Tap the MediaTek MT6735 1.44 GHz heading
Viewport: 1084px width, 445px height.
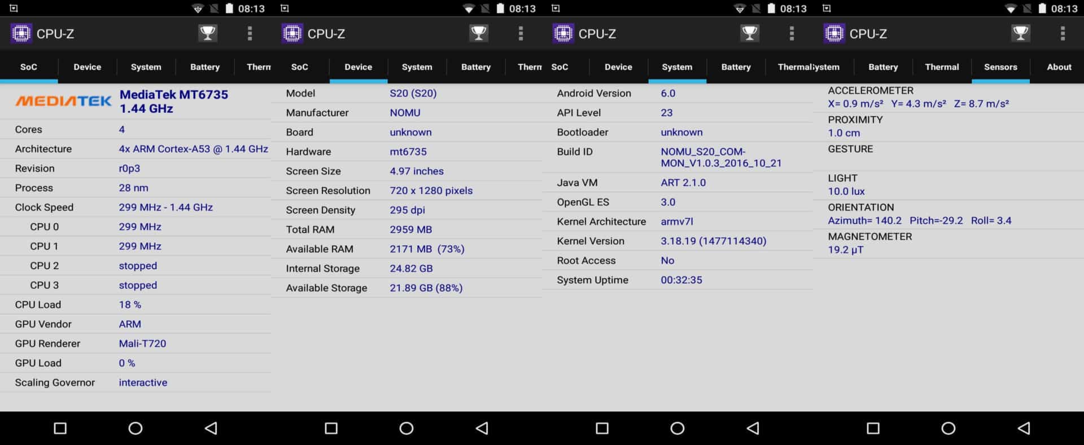[x=174, y=102]
